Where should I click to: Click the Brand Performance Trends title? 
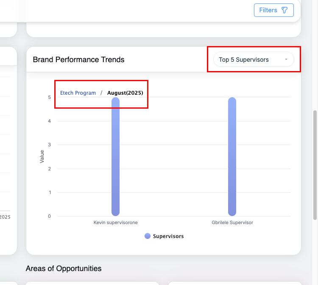(78, 60)
